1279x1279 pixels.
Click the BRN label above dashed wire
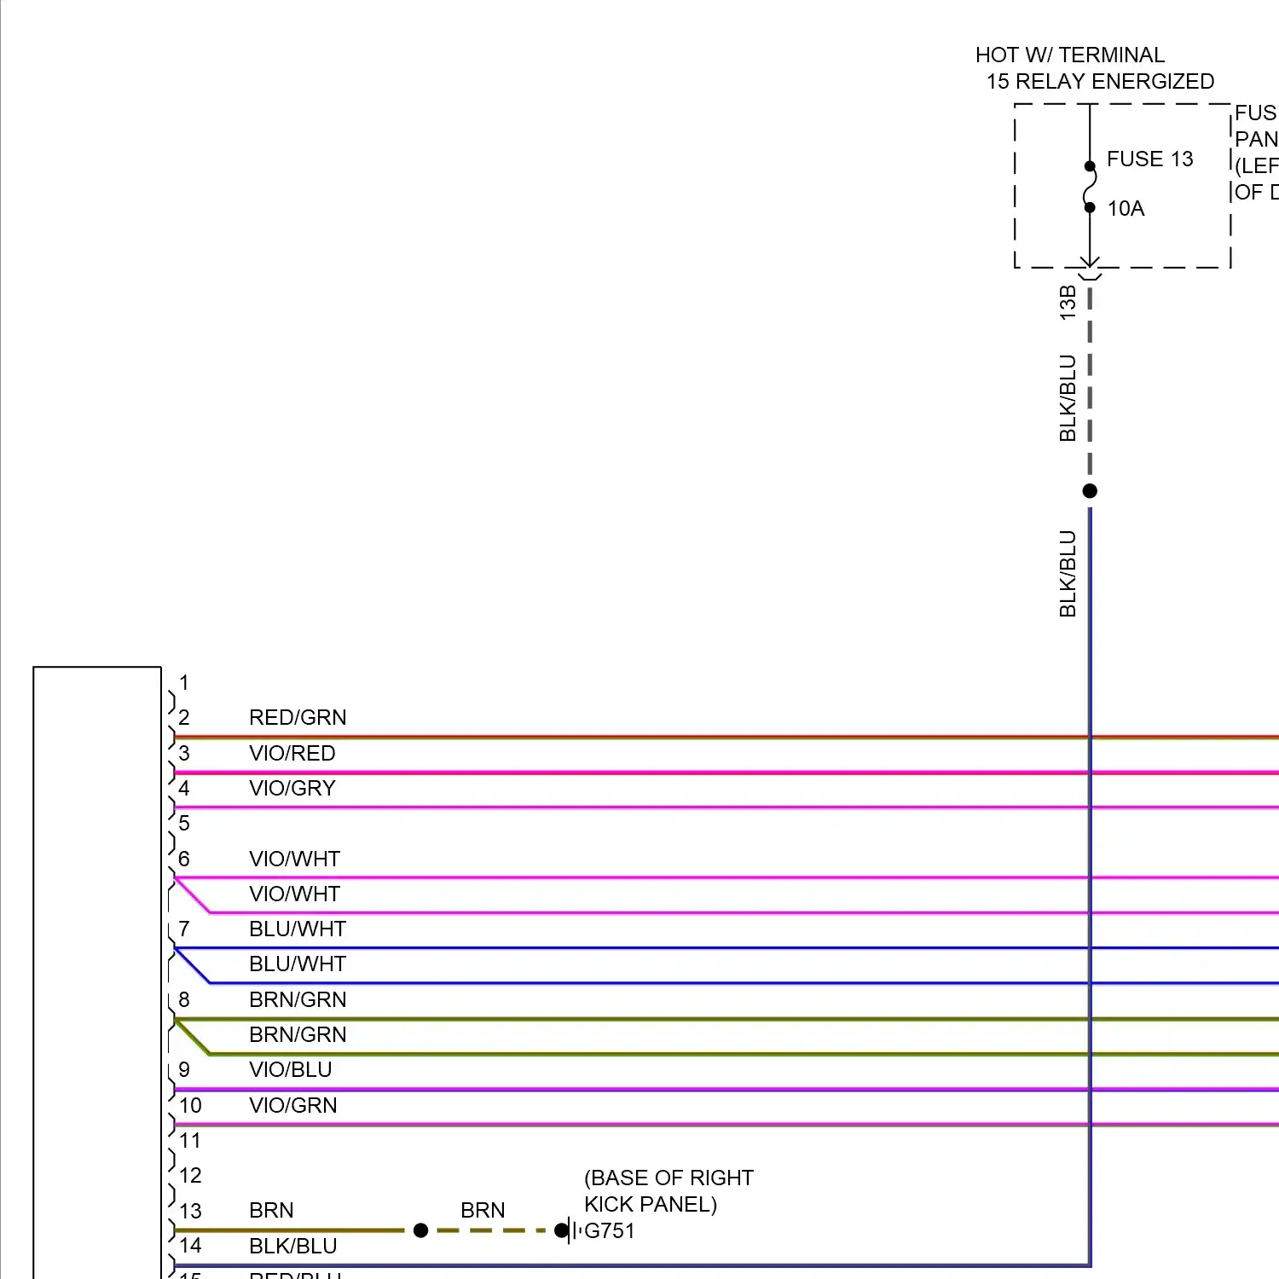point(483,1211)
